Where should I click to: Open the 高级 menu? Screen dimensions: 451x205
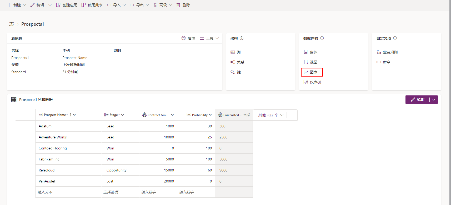click(x=160, y=5)
